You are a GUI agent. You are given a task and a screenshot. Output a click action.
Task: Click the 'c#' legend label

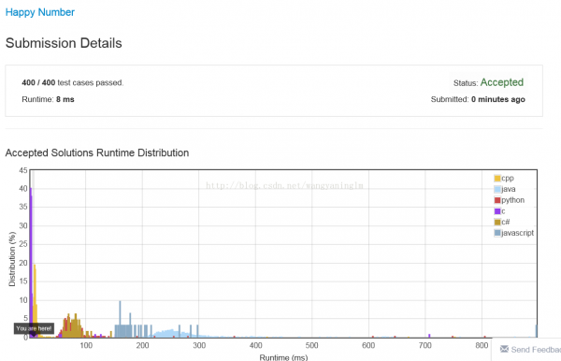[506, 223]
